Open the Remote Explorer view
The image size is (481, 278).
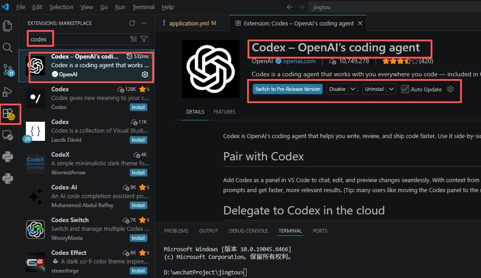[x=7, y=135]
